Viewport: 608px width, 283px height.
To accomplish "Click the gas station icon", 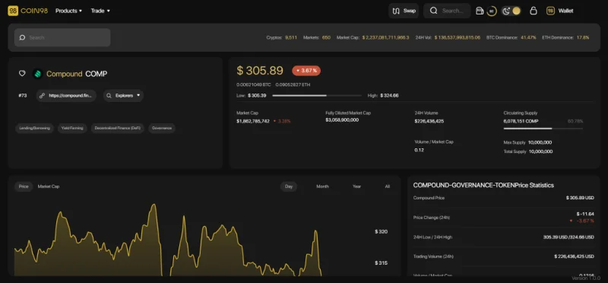I will click(480, 11).
